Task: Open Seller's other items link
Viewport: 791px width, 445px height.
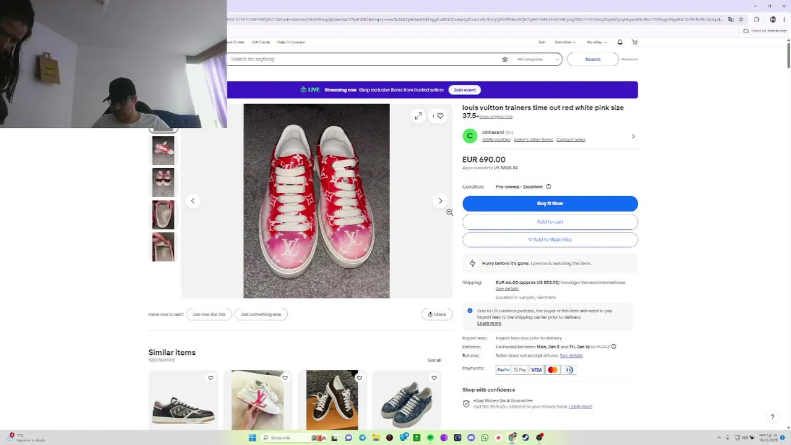Action: point(533,140)
